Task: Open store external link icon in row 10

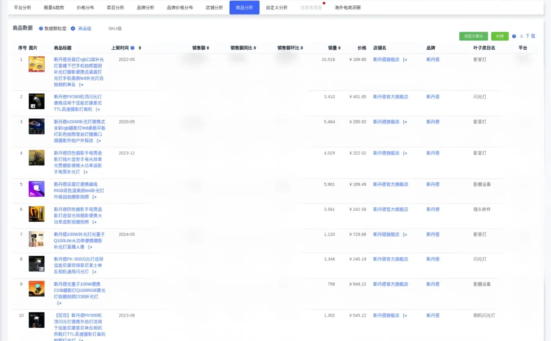Action: (405, 316)
